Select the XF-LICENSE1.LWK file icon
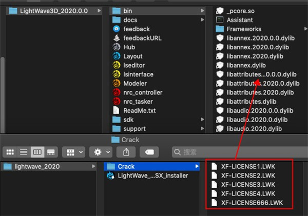This screenshot has height=216, width=308. tap(214, 166)
